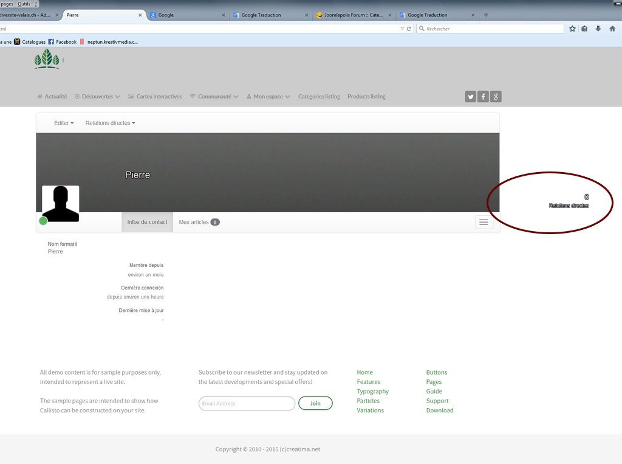Open the Editer dropdown menu
Screen dimensions: 622x464
coord(64,123)
